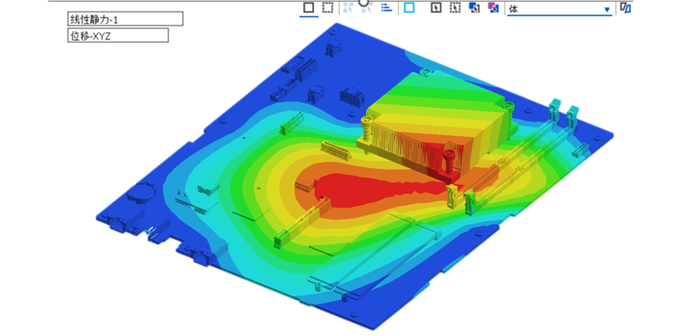Select the solid rectangle selection mode icon
The image size is (683, 336).
(x=309, y=8)
